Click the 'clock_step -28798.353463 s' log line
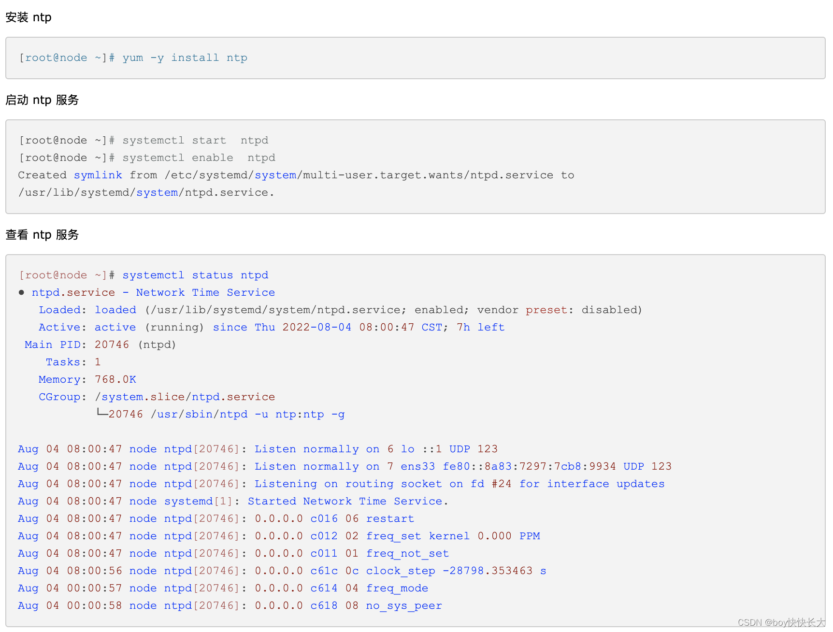The width and height of the screenshot is (833, 632). point(282,571)
